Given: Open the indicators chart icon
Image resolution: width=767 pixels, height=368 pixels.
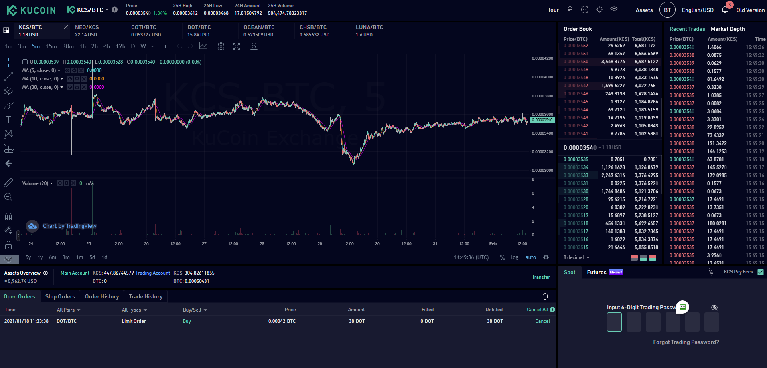Looking at the screenshot, I should tap(203, 46).
